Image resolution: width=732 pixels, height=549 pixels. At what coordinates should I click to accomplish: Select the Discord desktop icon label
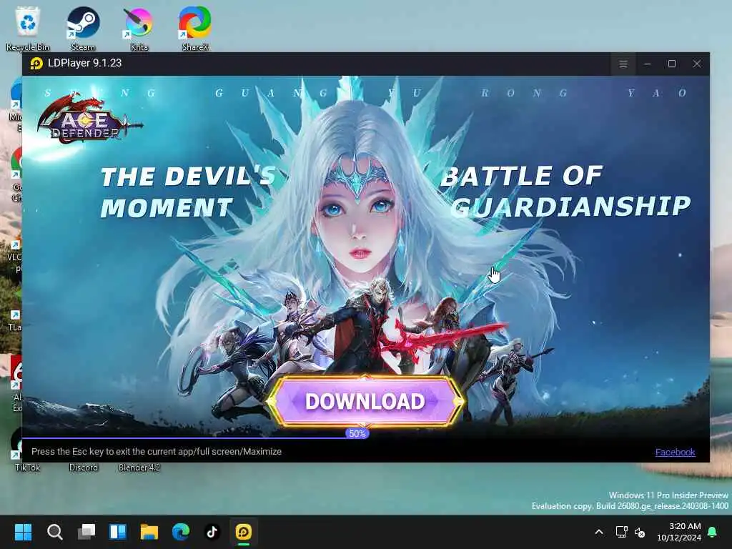click(84, 468)
